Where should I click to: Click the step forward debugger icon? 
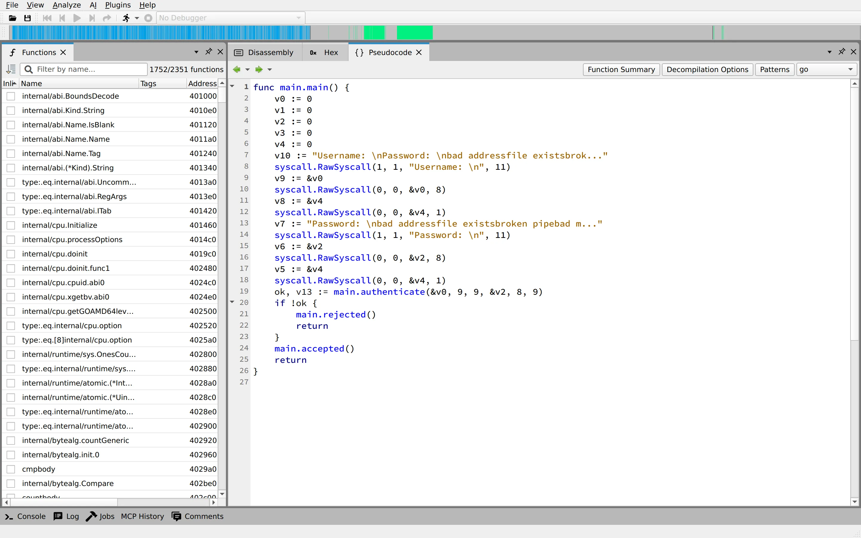(92, 18)
